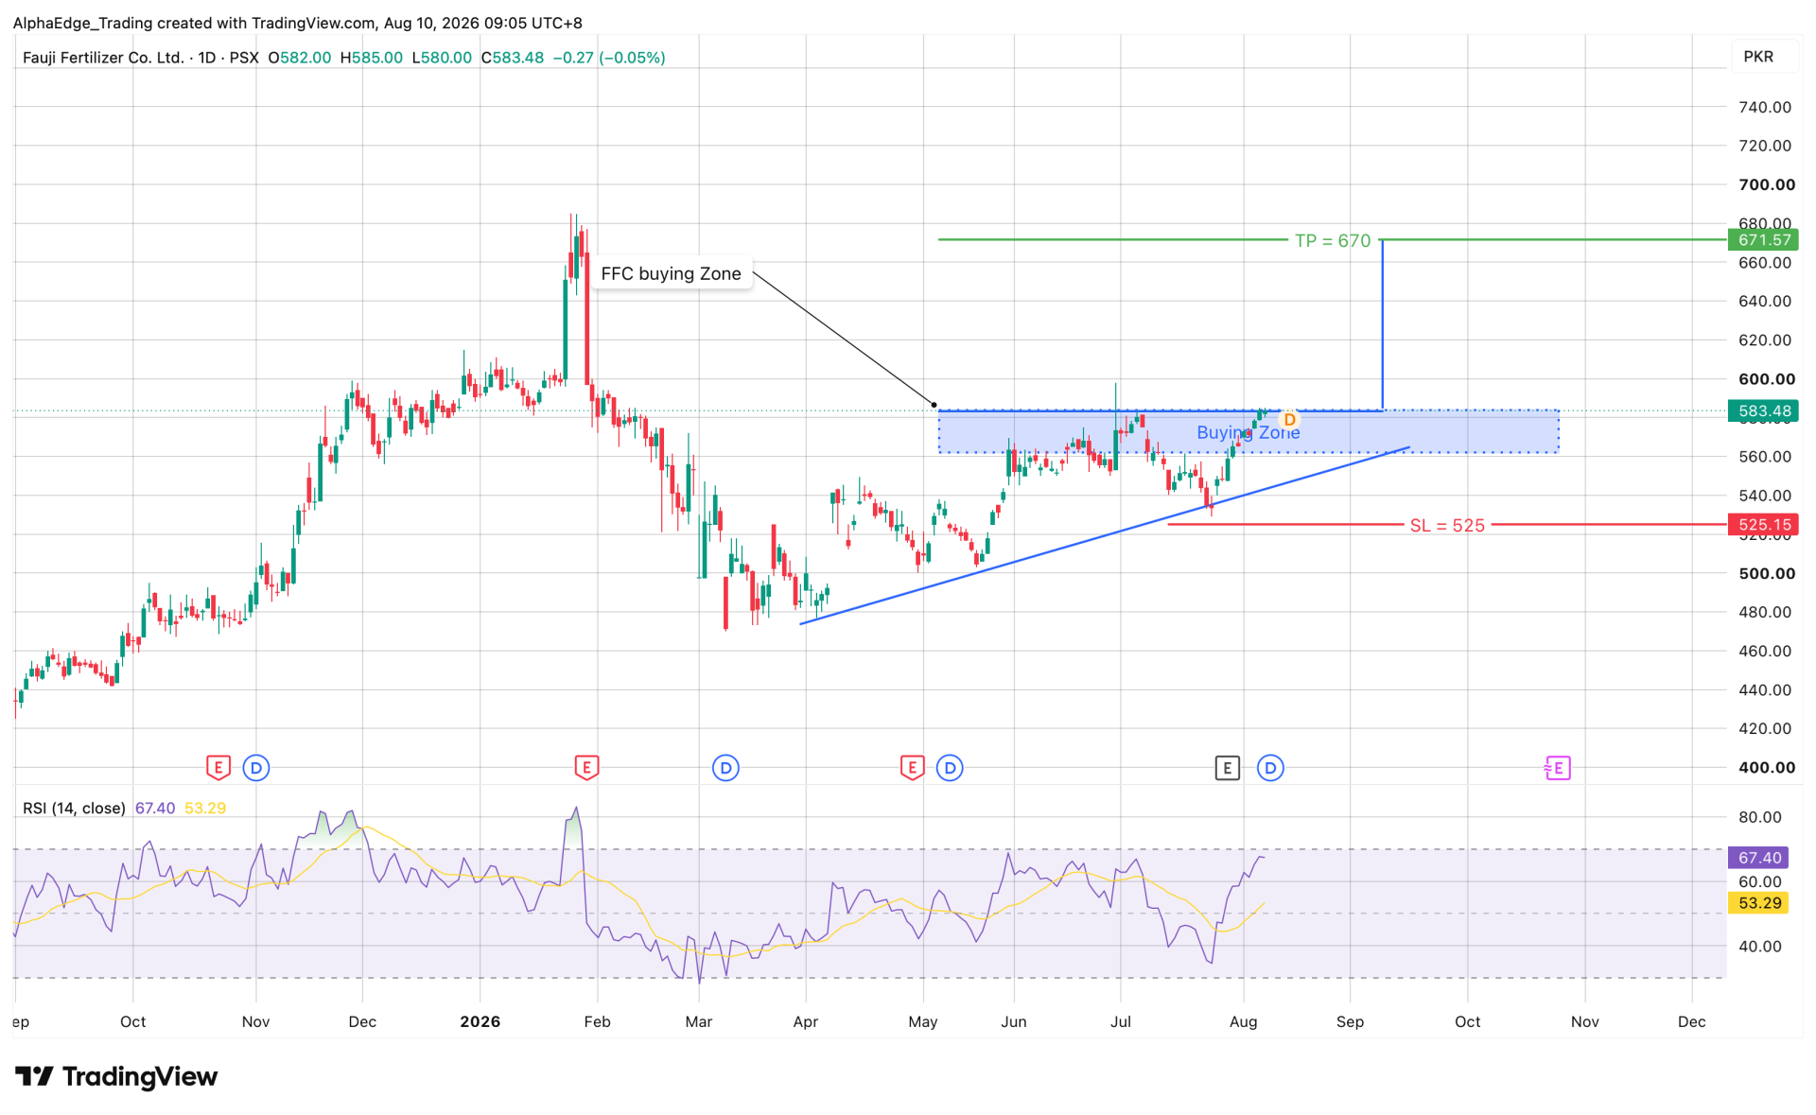Select the 'SL = 525' line label
This screenshot has width=1816, height=1115.
click(1447, 525)
